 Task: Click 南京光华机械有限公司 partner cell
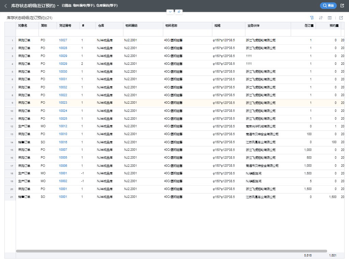pyautogui.click(x=261, y=126)
